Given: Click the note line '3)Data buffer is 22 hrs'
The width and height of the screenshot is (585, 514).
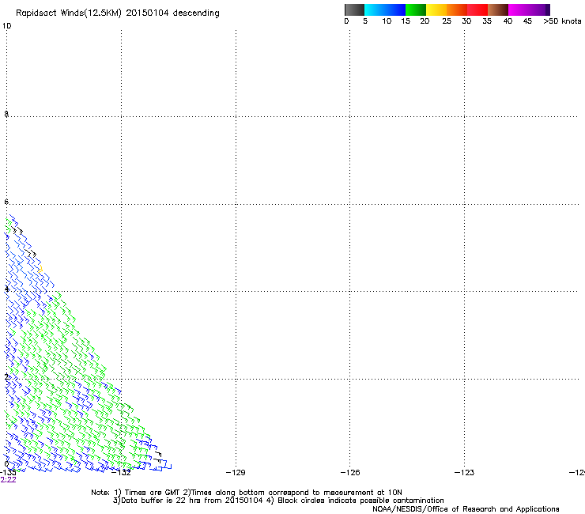Looking at the screenshot, I should [278, 501].
